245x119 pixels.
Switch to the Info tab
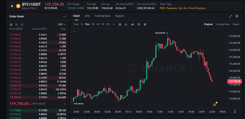pos(87,16)
